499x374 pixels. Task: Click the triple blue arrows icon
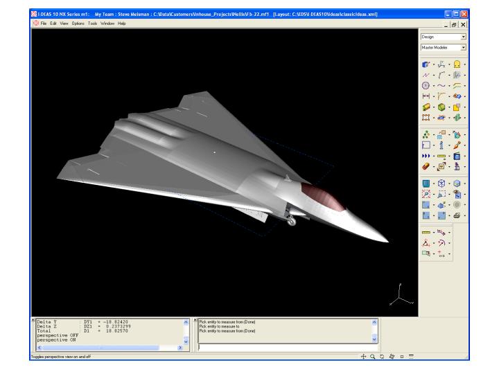click(426, 156)
